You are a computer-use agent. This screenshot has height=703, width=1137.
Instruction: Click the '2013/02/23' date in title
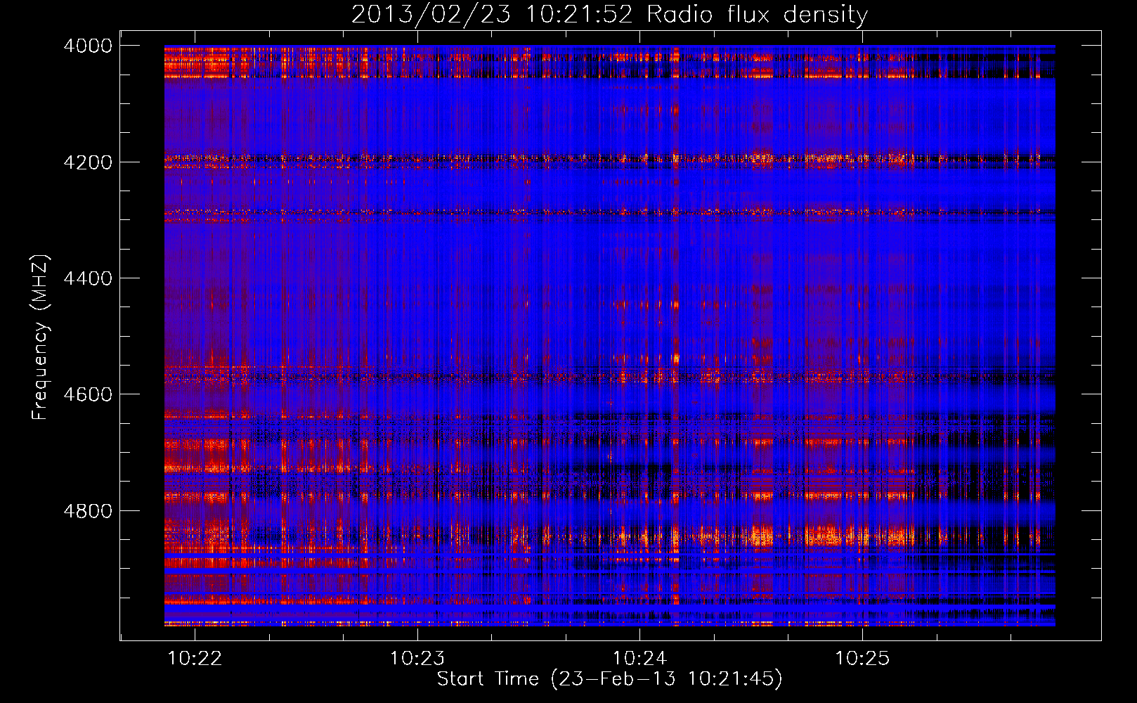click(431, 14)
